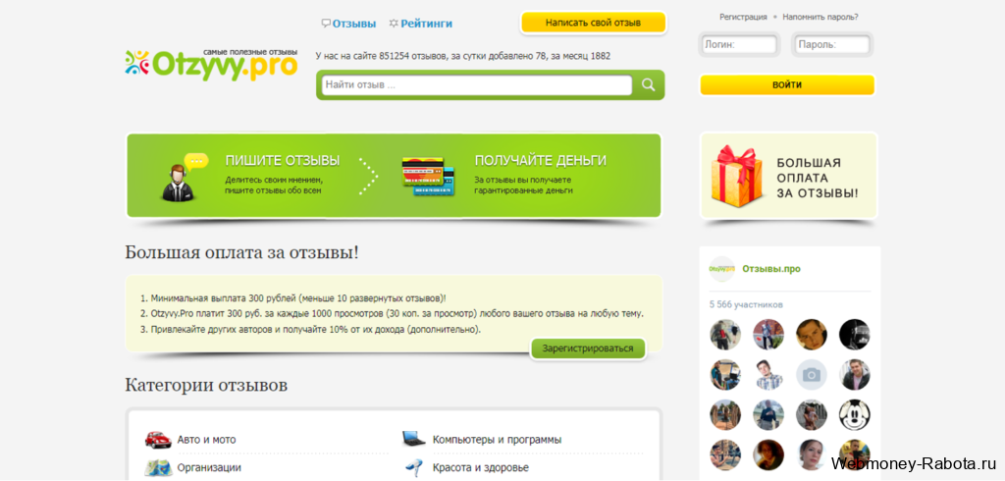Image resolution: width=1005 pixels, height=481 pixels.
Task: Click the Написать свой отзыв button
Action: point(593,23)
